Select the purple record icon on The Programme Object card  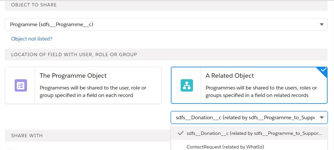21,85
